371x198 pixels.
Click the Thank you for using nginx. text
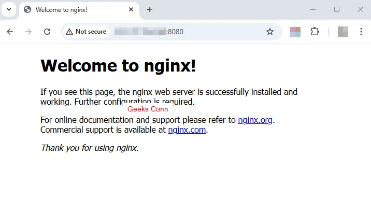point(90,148)
